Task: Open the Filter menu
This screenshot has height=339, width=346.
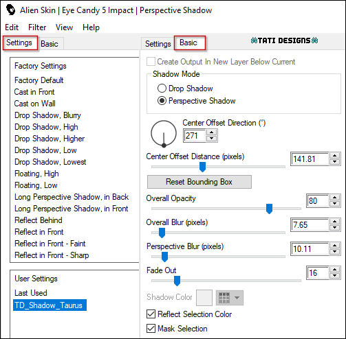Action: pos(37,27)
